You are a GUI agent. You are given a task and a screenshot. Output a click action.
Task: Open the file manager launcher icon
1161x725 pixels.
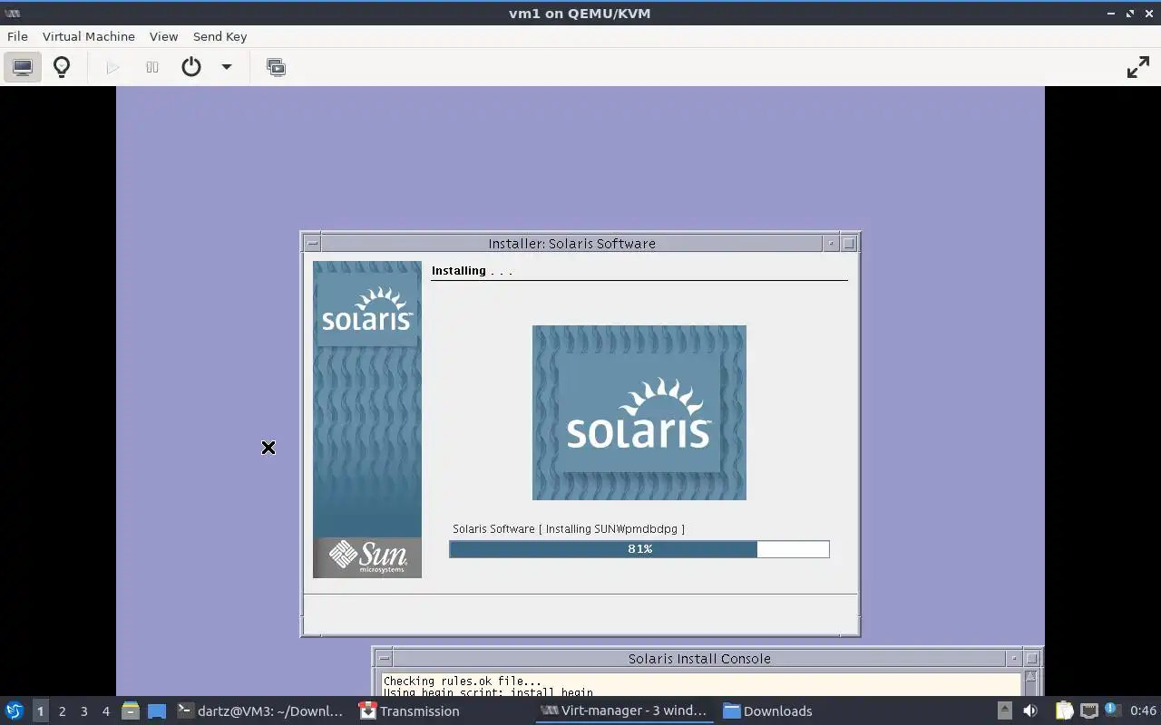(130, 710)
